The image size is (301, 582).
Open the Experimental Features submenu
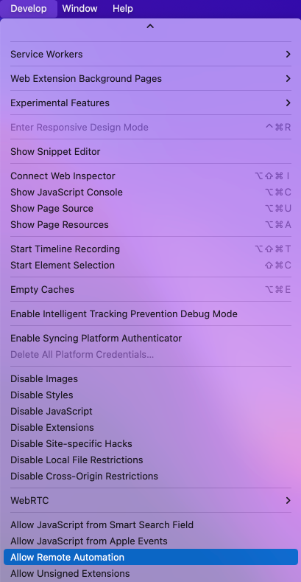pos(151,103)
